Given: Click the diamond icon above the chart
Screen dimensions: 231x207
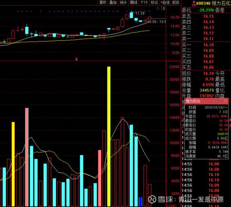Looking at the screenshot, I should 157,9.
